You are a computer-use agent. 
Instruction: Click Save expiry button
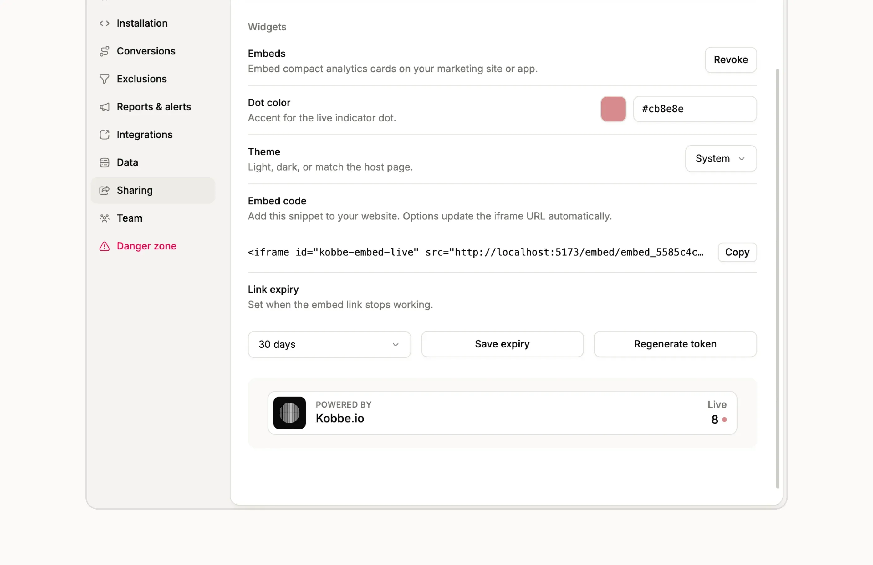click(x=502, y=344)
